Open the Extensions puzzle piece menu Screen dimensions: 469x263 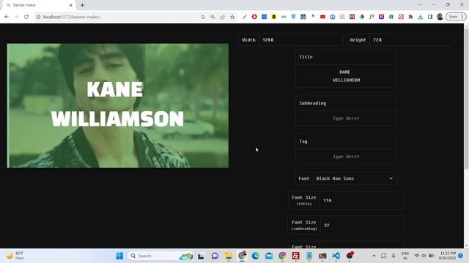tap(410, 17)
